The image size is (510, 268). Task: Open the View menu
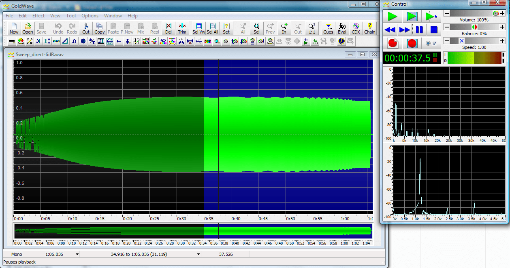point(55,16)
